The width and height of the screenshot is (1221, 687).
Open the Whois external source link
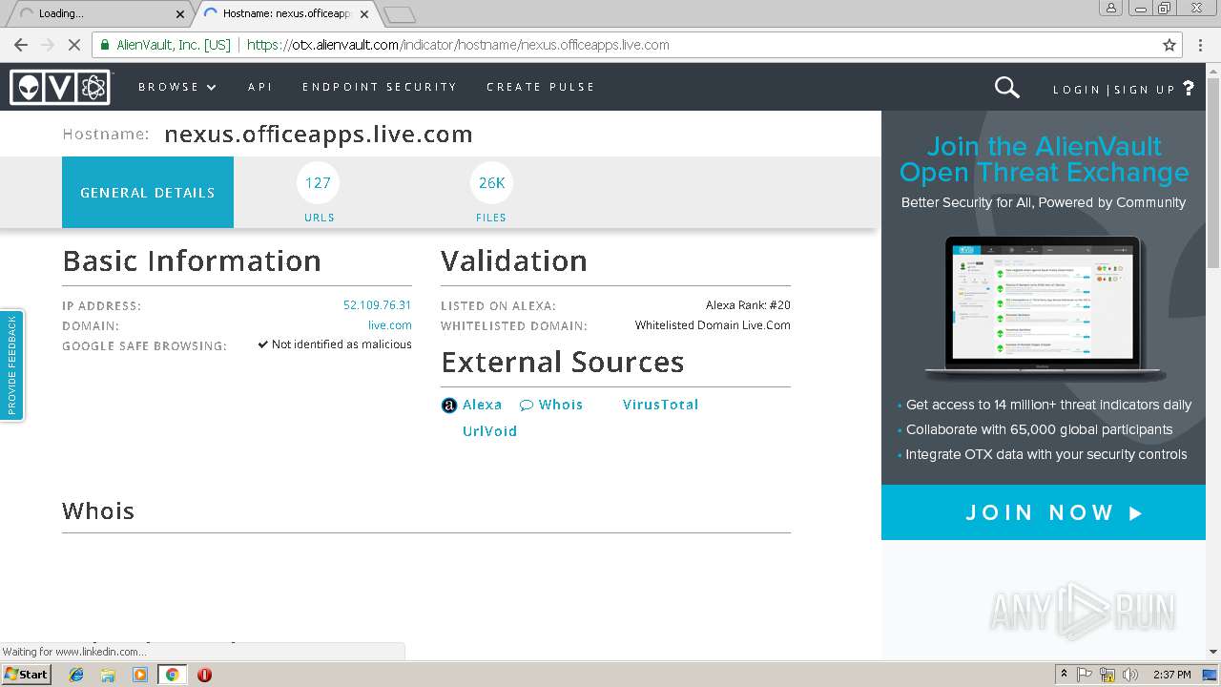coord(560,405)
